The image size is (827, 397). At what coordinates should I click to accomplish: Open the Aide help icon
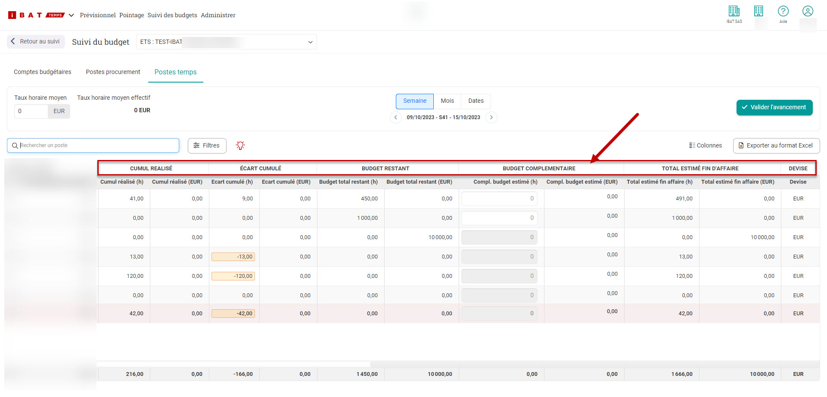(x=783, y=12)
